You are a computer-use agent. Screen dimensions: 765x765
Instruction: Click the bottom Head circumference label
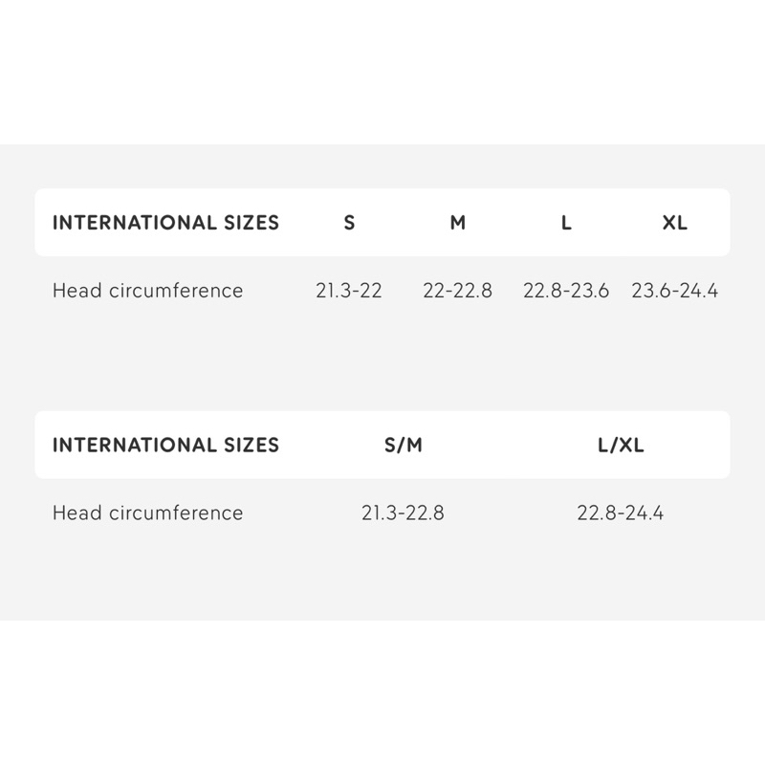pyautogui.click(x=148, y=513)
